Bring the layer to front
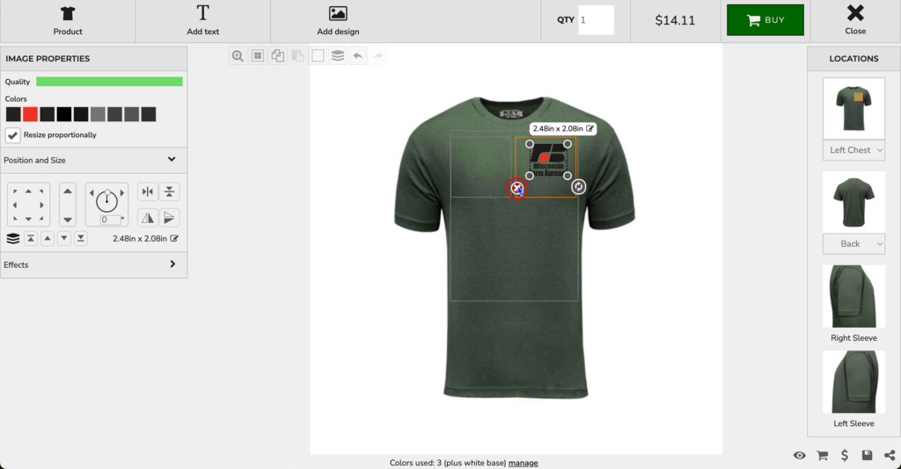 pyautogui.click(x=31, y=239)
